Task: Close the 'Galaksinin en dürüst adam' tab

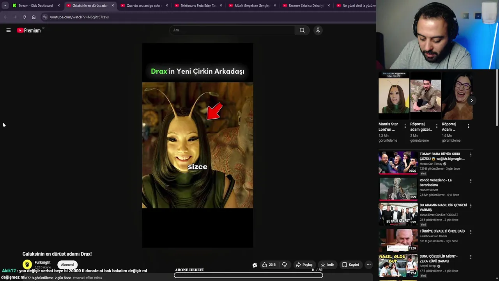Action: [x=113, y=5]
